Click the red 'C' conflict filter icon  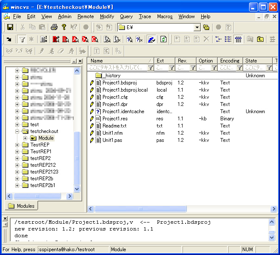click(95, 39)
